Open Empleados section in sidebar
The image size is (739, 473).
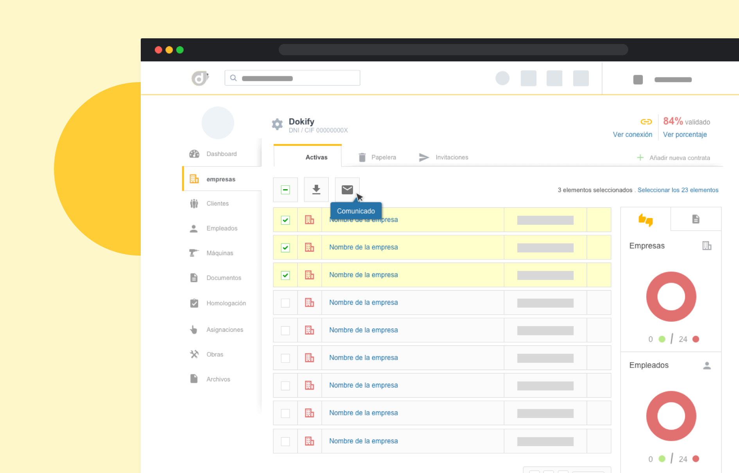[221, 228]
